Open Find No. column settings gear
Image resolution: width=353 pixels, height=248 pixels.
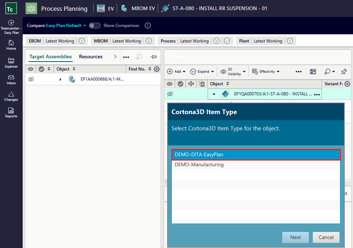(157, 69)
